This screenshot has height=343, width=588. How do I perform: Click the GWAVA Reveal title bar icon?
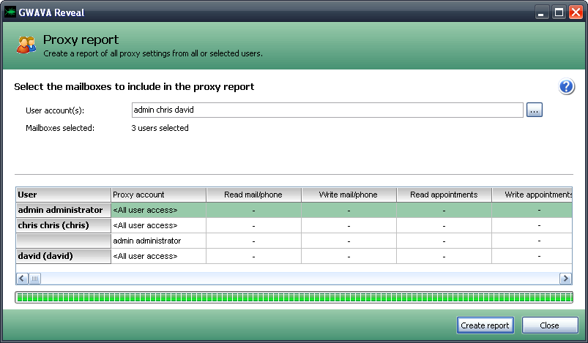[x=10, y=12]
